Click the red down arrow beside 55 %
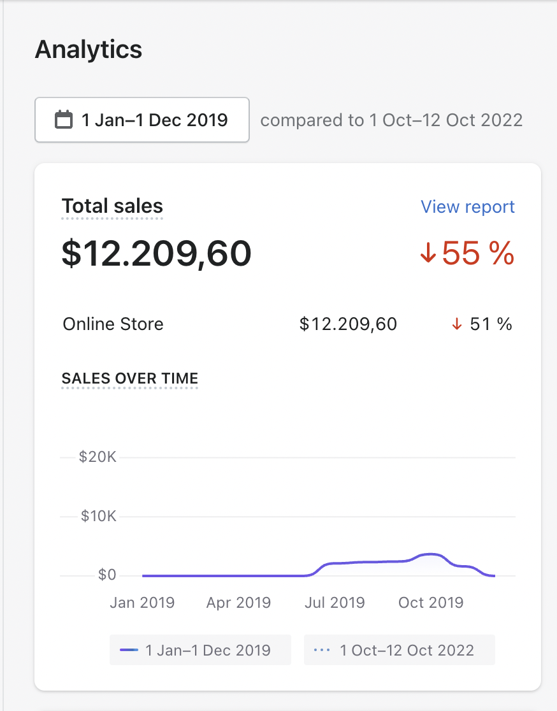Image resolution: width=557 pixels, height=711 pixels. tap(428, 252)
